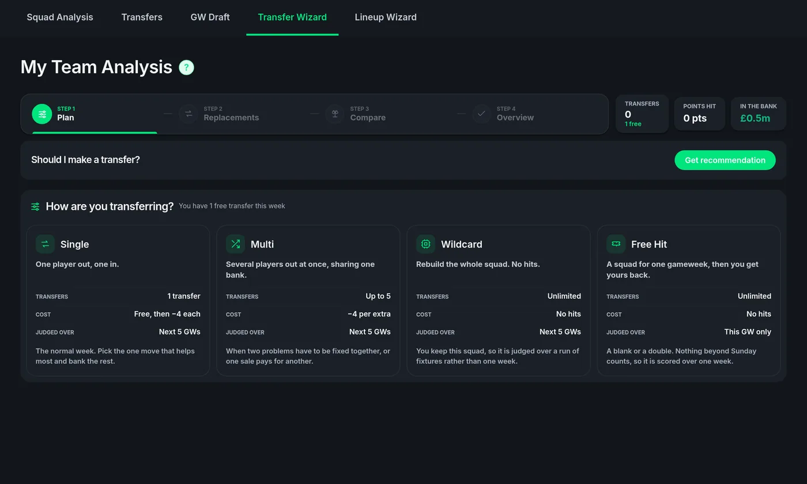Click 'No hits' cost in Free Hit card
This screenshot has width=807, height=484.
point(759,314)
